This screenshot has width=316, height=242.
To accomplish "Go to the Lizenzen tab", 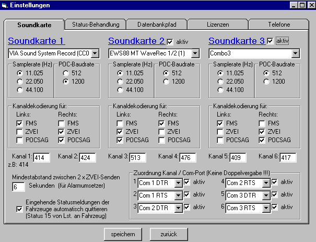I will [217, 25].
